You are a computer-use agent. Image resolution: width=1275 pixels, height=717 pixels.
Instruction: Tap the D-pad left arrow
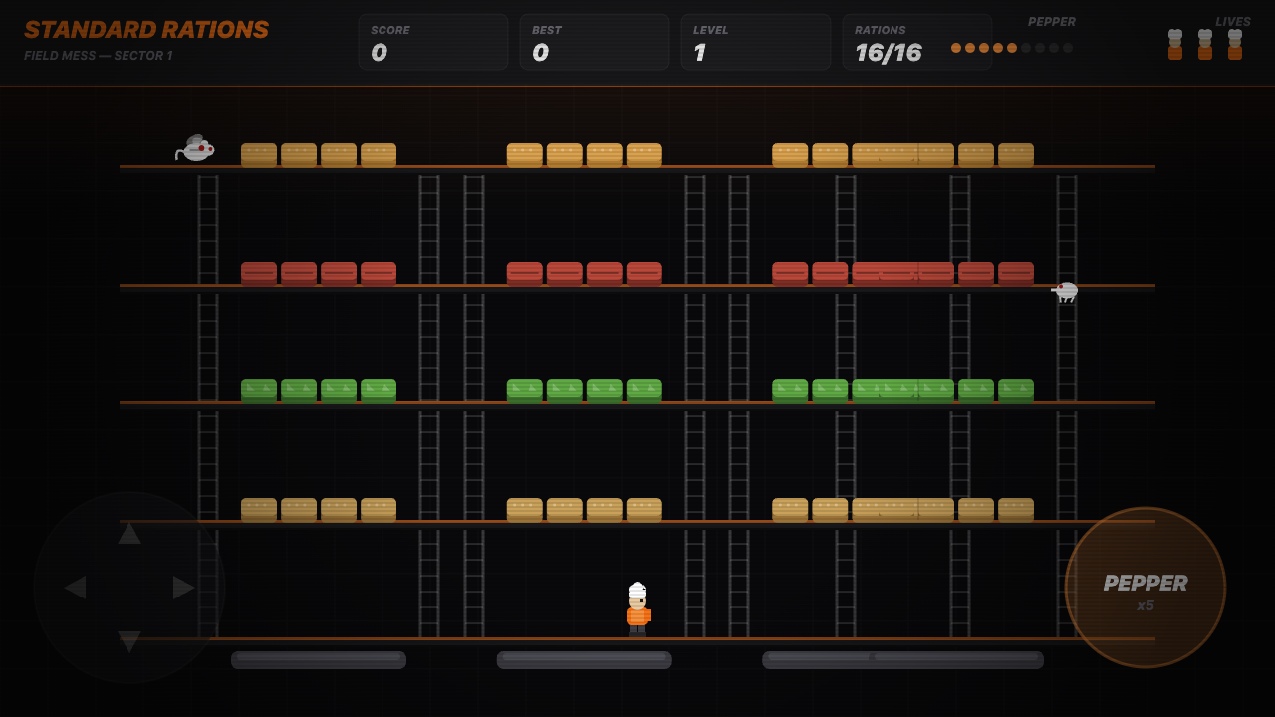coord(75,588)
